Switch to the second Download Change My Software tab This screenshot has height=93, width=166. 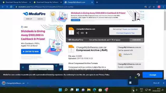47,2
